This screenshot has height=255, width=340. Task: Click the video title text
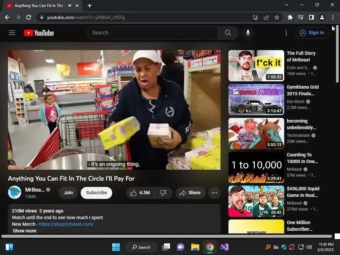coord(71,178)
